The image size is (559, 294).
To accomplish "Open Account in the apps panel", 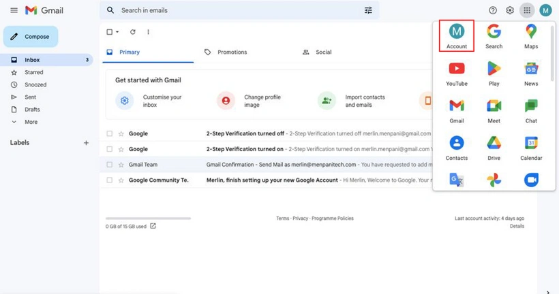I will click(x=457, y=36).
